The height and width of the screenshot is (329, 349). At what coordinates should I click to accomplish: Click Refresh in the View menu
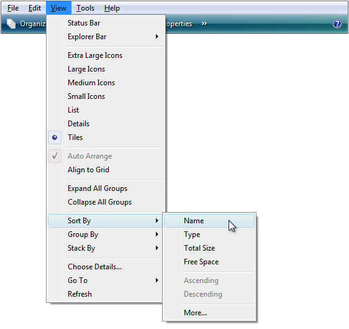click(105, 294)
